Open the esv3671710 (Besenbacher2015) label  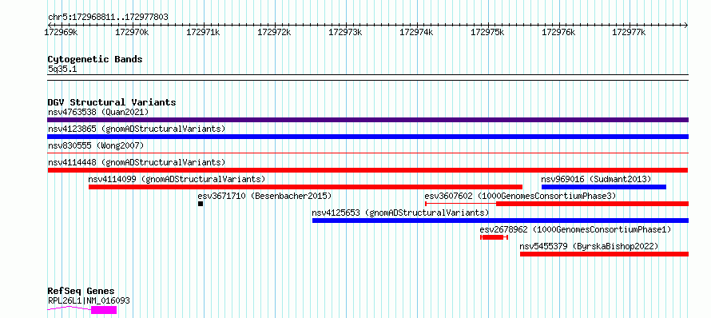264,196
